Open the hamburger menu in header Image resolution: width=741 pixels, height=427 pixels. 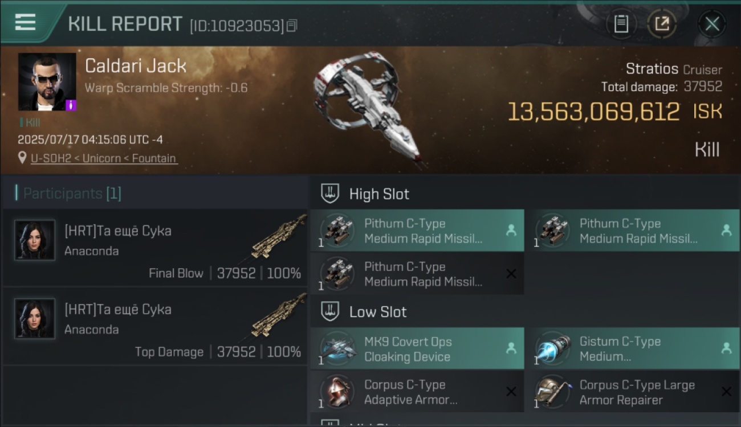pyautogui.click(x=25, y=23)
